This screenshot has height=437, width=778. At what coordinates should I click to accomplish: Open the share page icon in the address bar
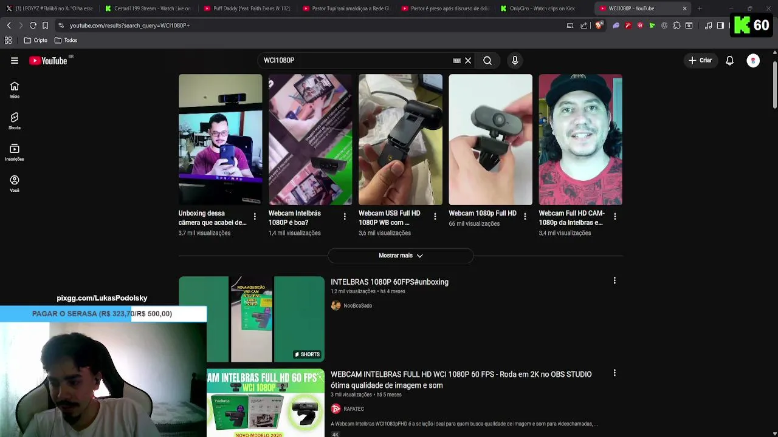(x=584, y=25)
